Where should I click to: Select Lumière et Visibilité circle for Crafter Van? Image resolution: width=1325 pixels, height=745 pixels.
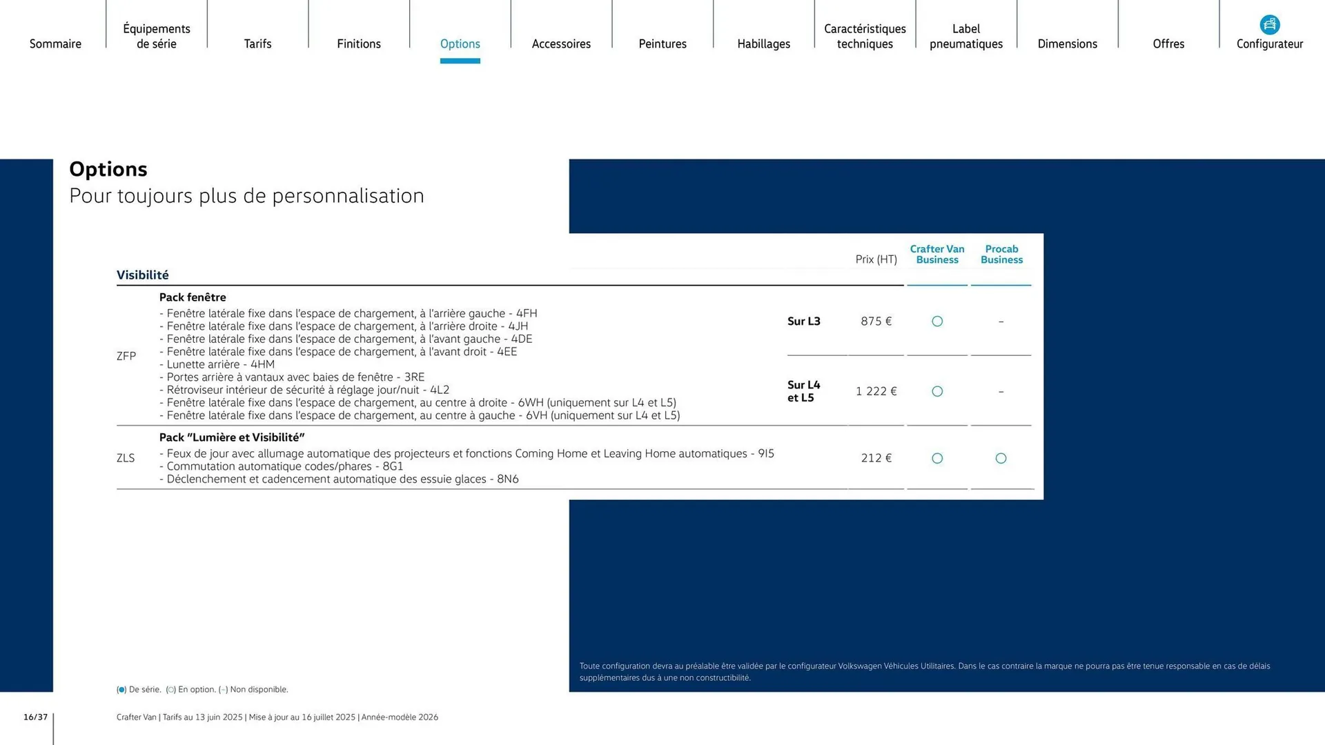(x=937, y=459)
